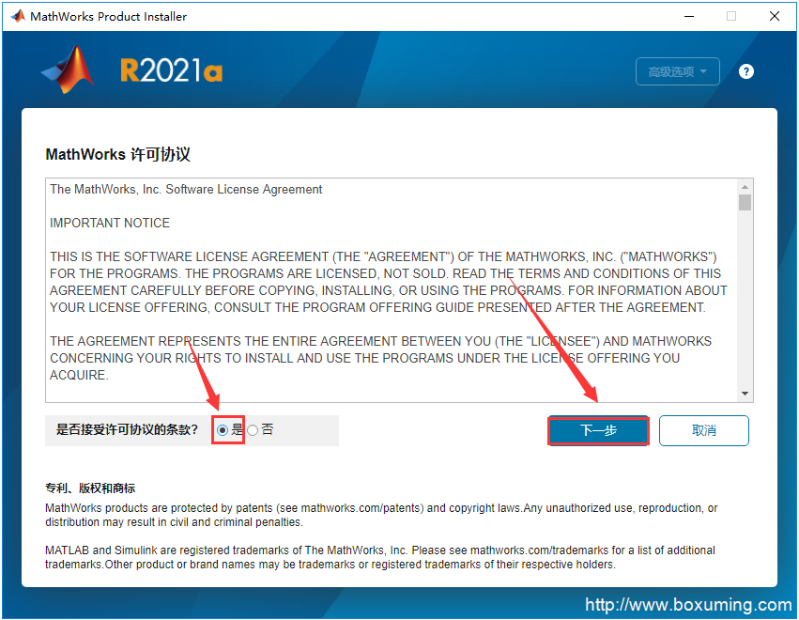Open the 高级选项 dropdown
The image size is (799, 620).
(677, 72)
